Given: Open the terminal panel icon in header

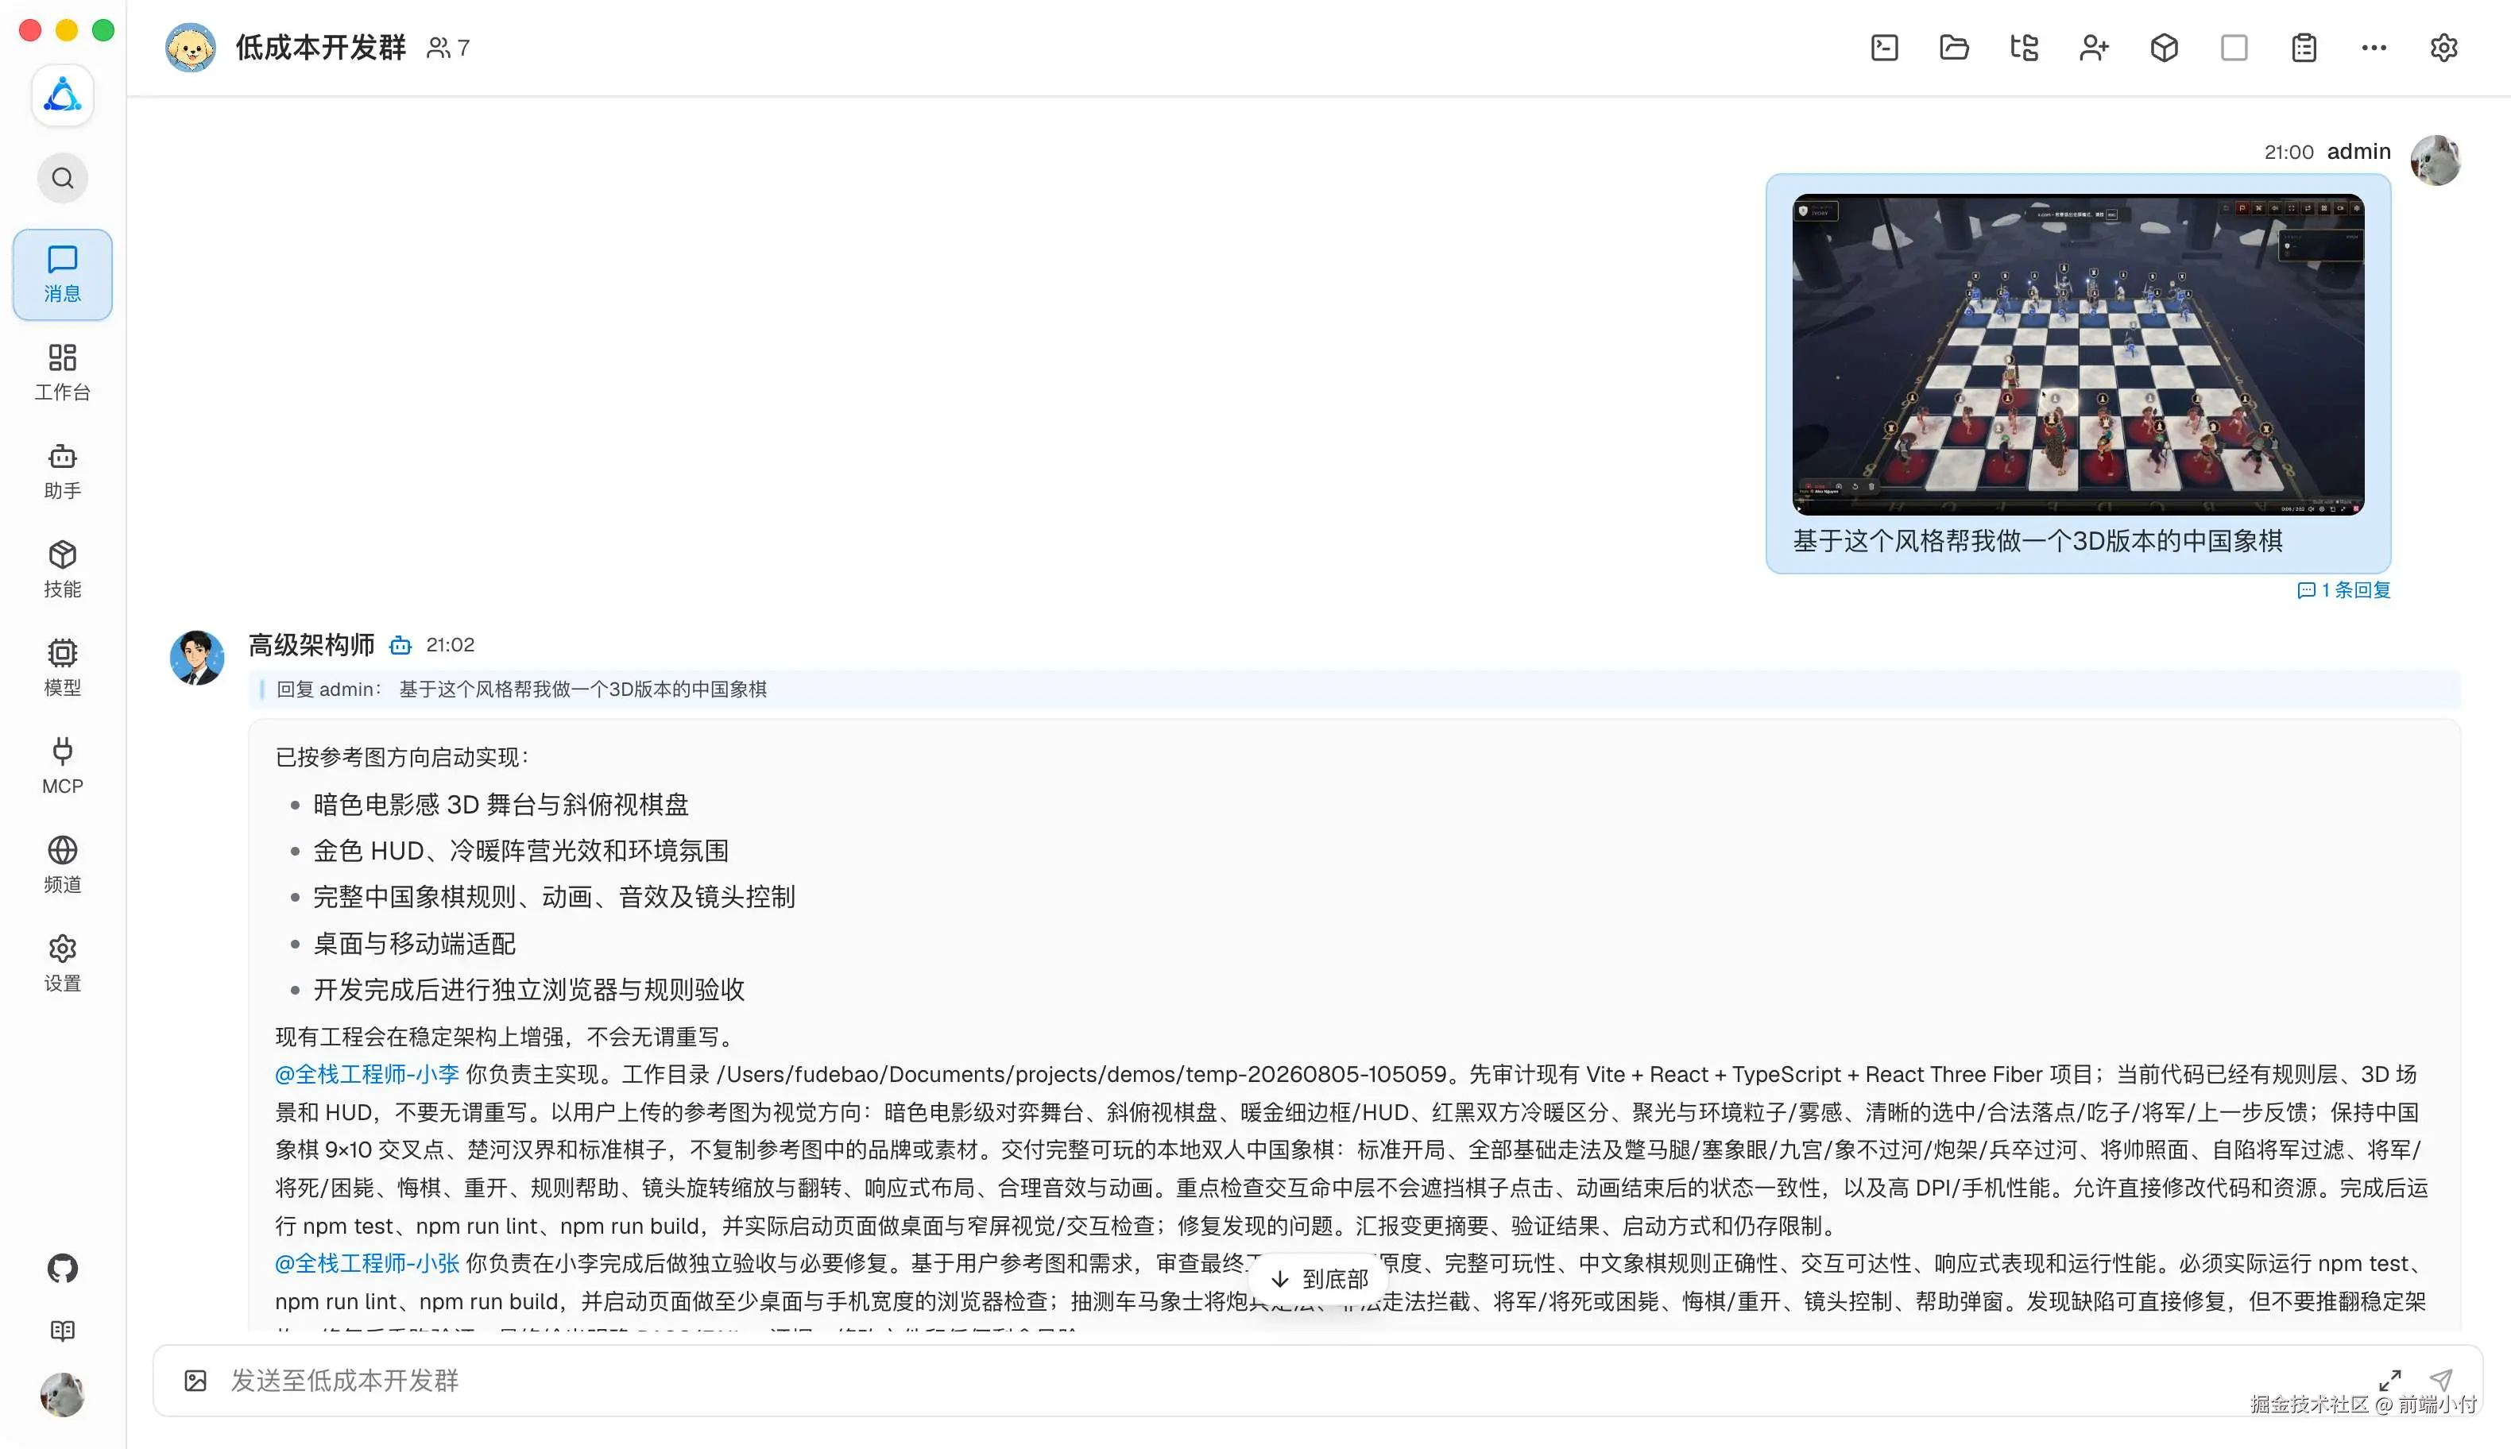Looking at the screenshot, I should click(x=1884, y=48).
